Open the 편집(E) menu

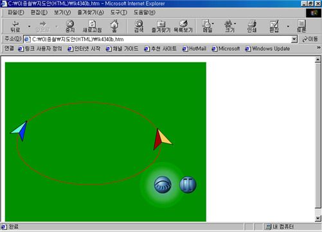click(x=39, y=12)
